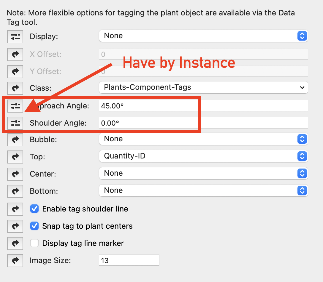Disable the Enable tag shoulder line checkbox
The width and height of the screenshot is (323, 282).
click(35, 209)
